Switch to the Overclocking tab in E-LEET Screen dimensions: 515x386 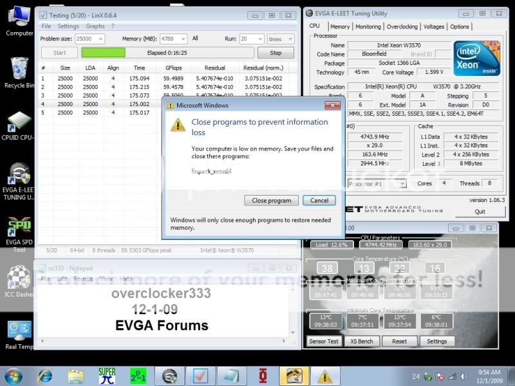(402, 26)
